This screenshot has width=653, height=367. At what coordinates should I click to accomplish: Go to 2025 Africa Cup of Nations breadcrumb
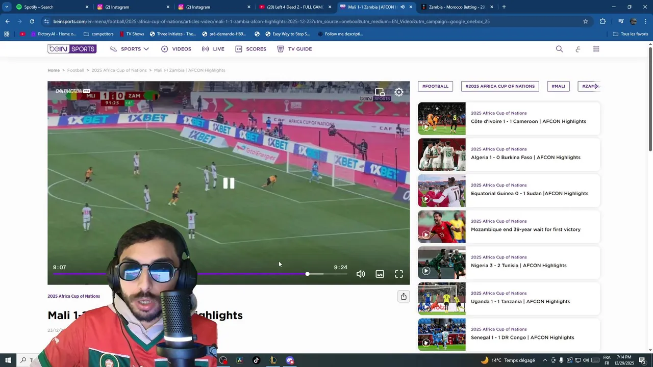119,70
